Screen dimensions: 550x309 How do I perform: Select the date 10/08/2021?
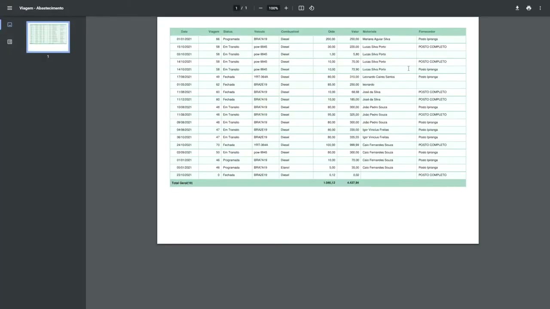[184, 107]
